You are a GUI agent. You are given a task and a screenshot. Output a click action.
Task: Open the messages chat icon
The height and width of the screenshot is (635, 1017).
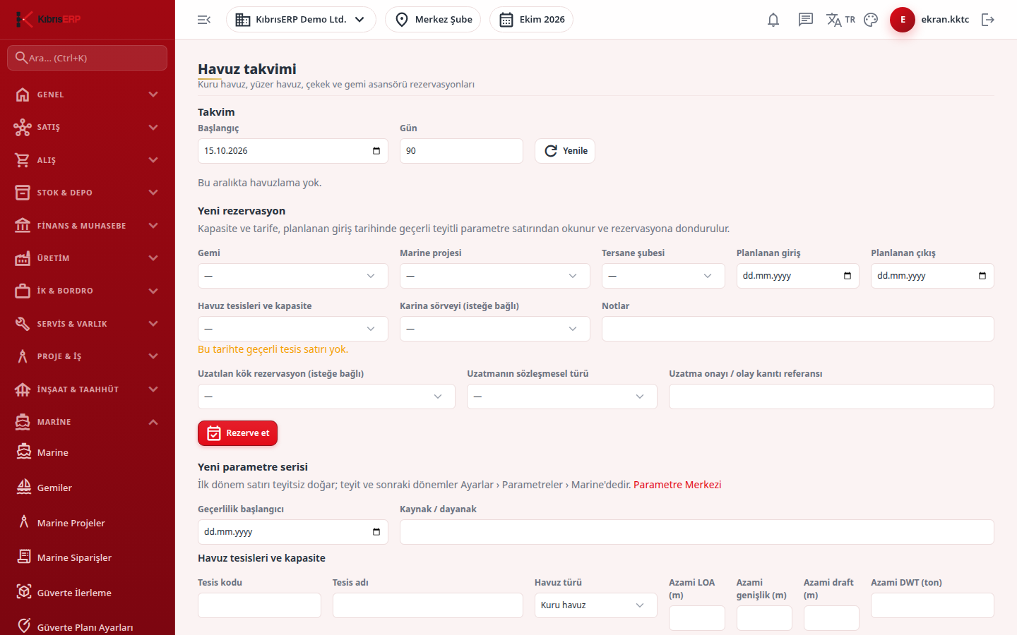806,20
